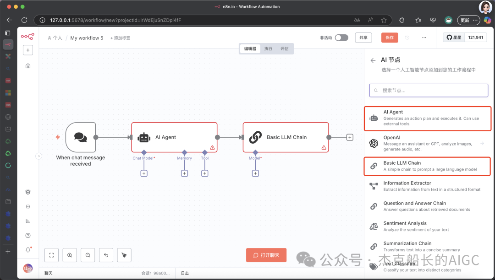Expand the collapsed sidebar chevron on canvas edge

(x=38, y=156)
